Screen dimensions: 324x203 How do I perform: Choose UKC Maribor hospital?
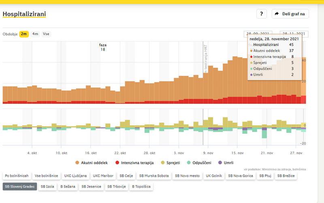point(103,176)
